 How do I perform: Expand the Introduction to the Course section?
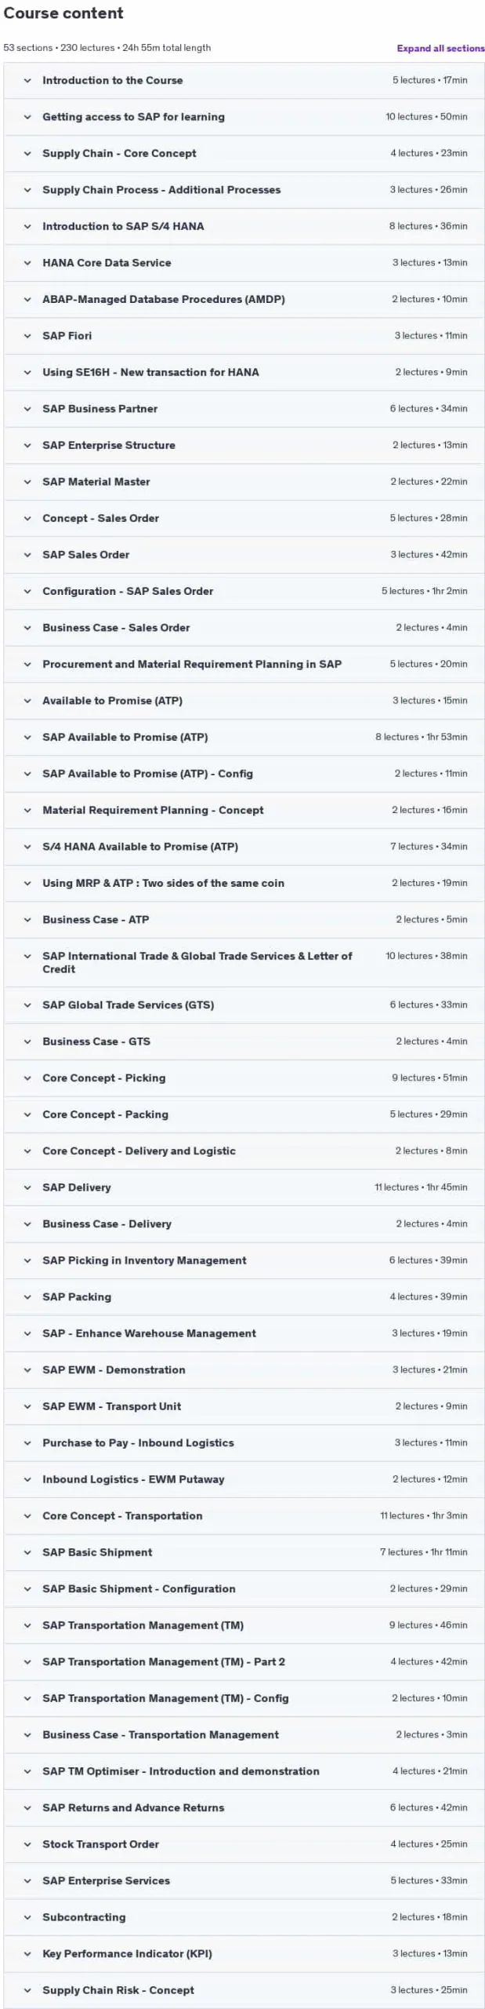tap(244, 80)
